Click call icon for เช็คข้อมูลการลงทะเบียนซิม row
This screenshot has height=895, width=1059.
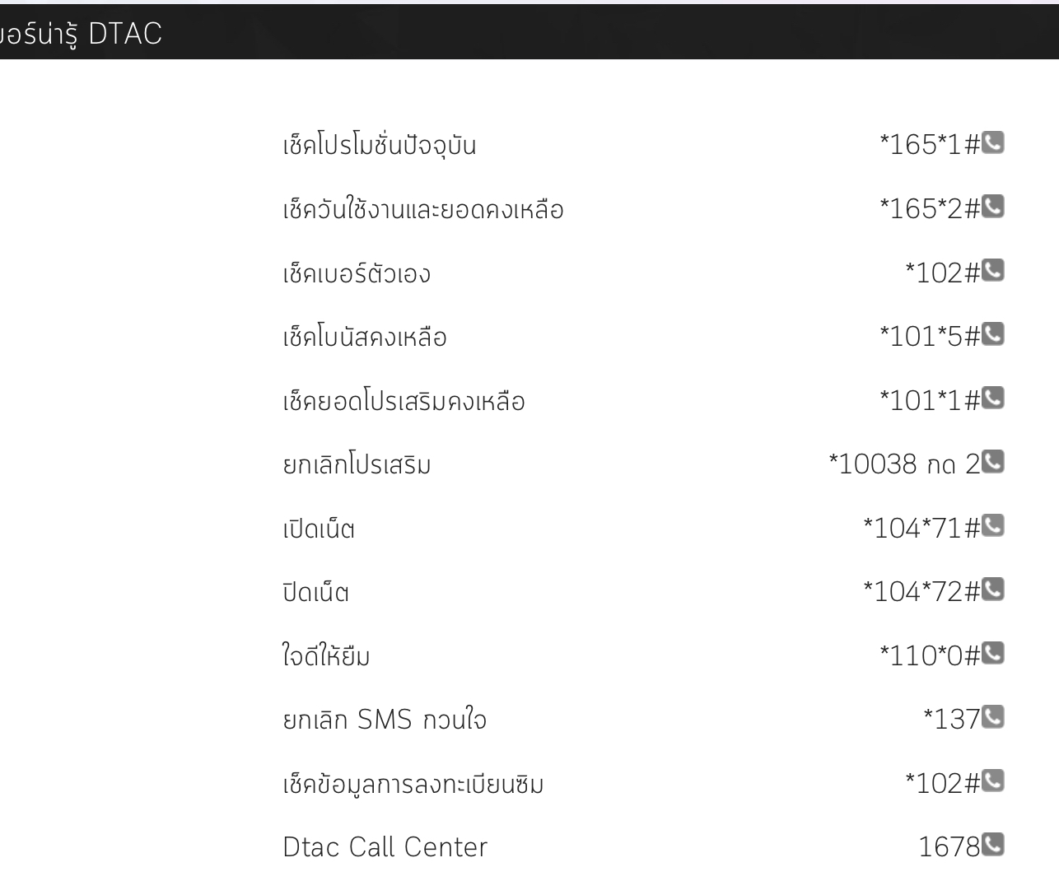tap(993, 781)
